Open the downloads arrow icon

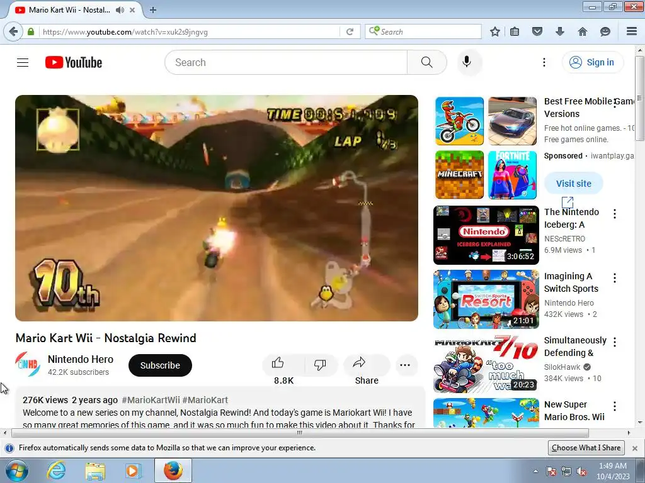[x=560, y=31]
